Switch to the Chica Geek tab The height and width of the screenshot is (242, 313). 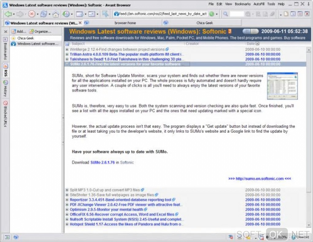coord(202,23)
